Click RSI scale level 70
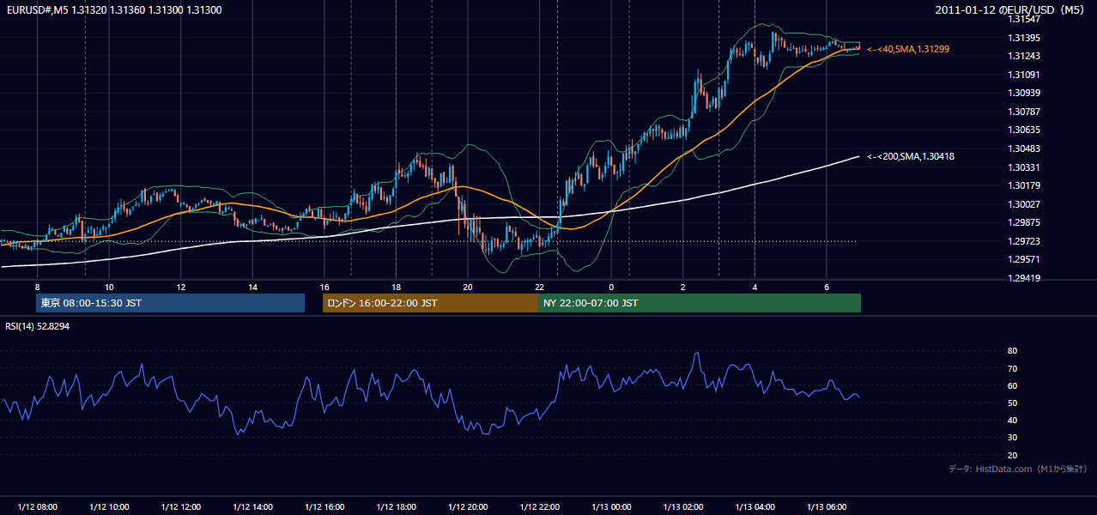Image resolution: width=1097 pixels, height=515 pixels. tap(1013, 368)
